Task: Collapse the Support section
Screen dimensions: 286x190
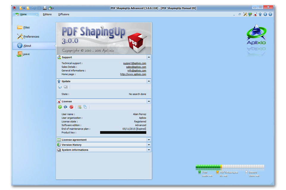Action: click(149, 57)
